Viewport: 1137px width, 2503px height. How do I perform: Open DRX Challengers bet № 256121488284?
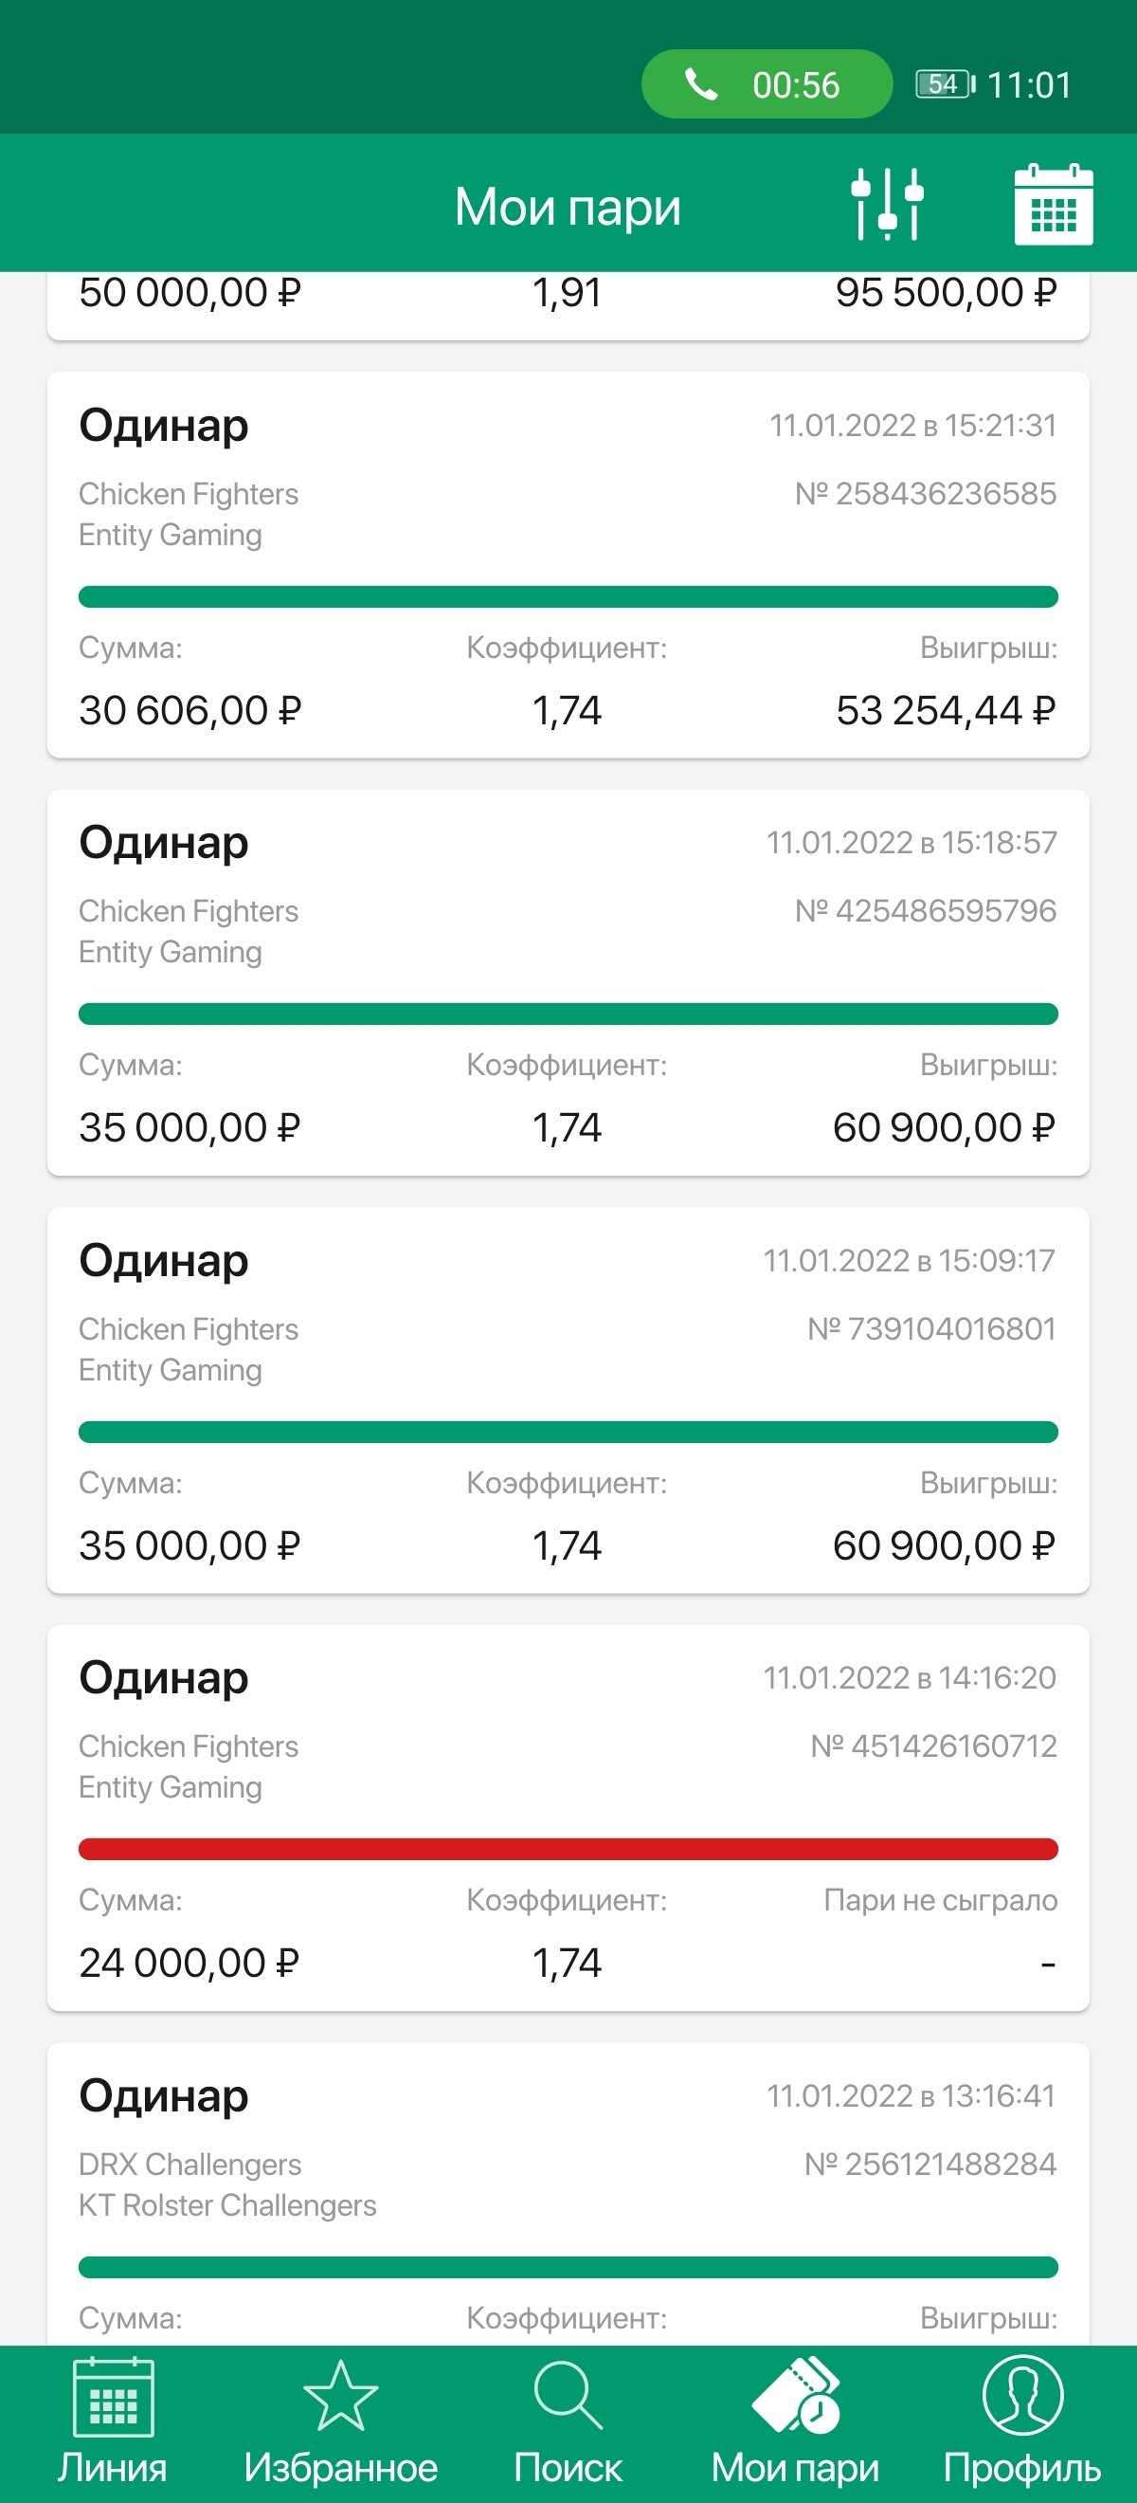[568, 2186]
